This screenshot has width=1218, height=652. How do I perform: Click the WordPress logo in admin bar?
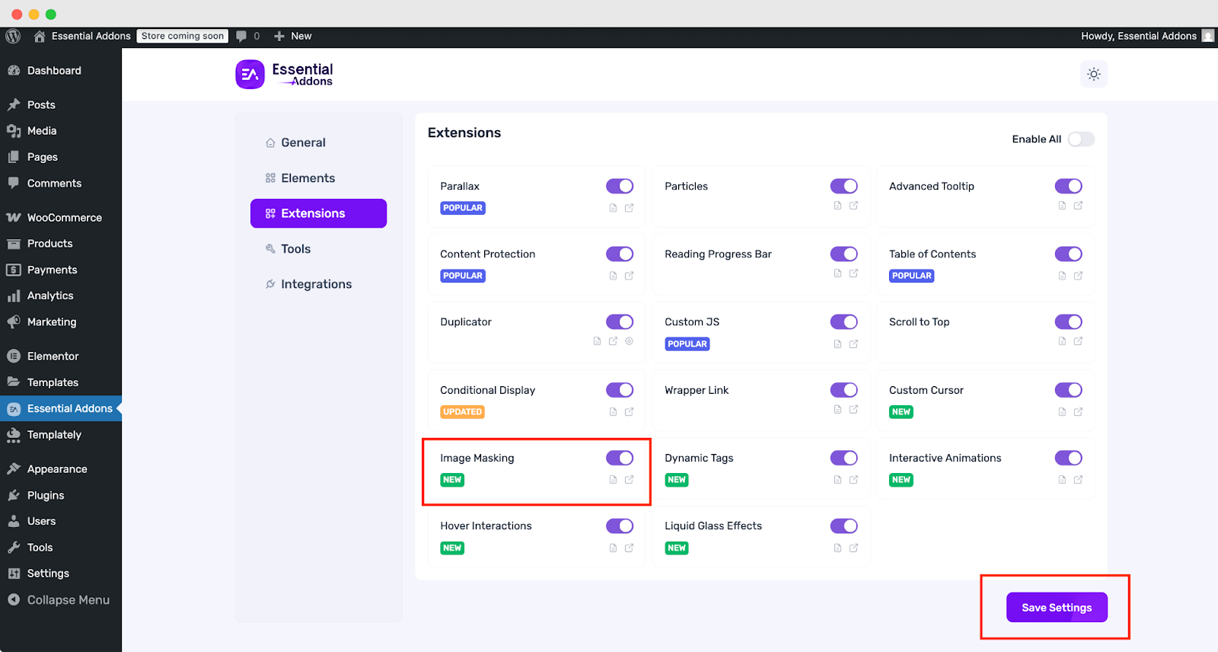(x=13, y=36)
